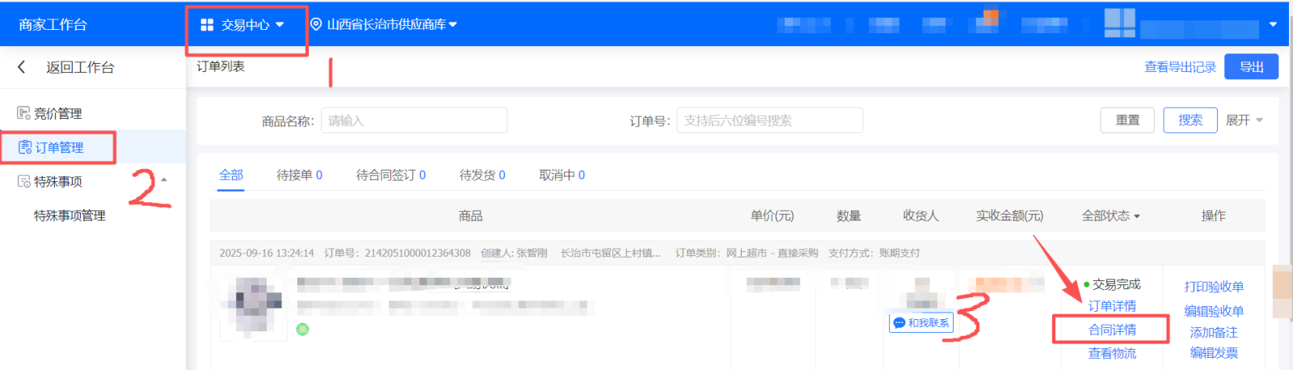
Task: Click the green status dot under product
Action: 303,329
